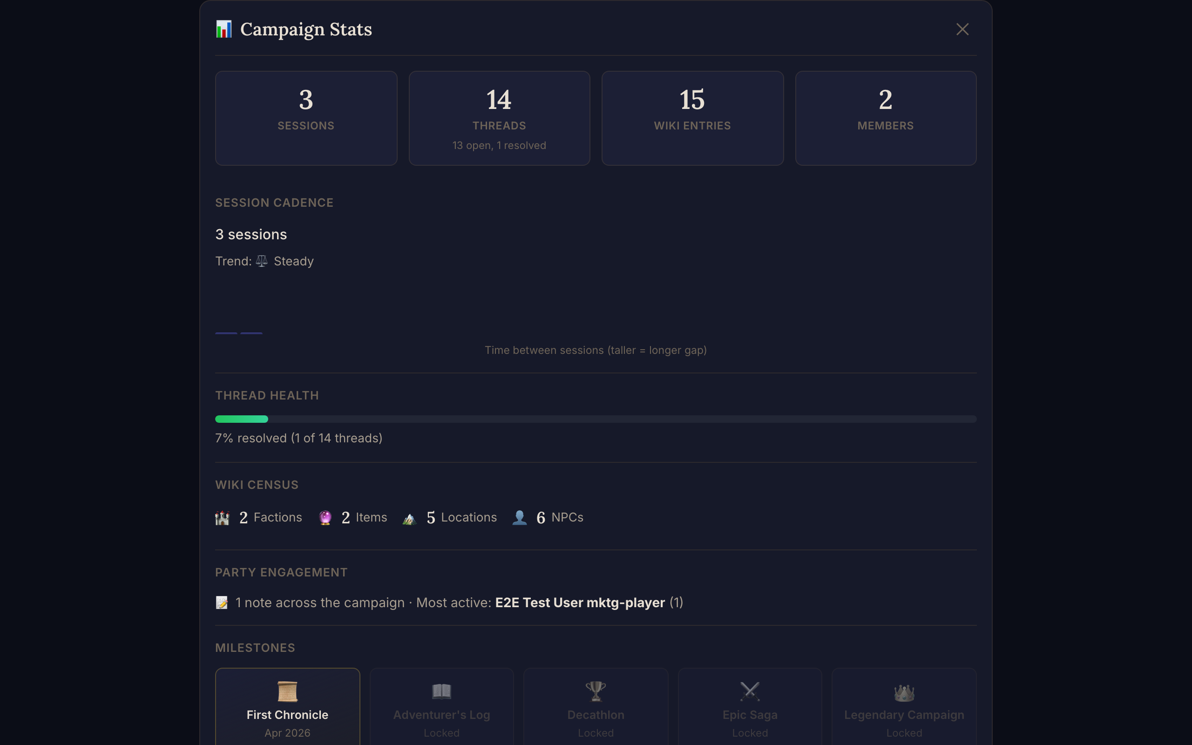
Task: Click the 'PARTY ENGAGEMENT' section heading
Action: coord(281,573)
